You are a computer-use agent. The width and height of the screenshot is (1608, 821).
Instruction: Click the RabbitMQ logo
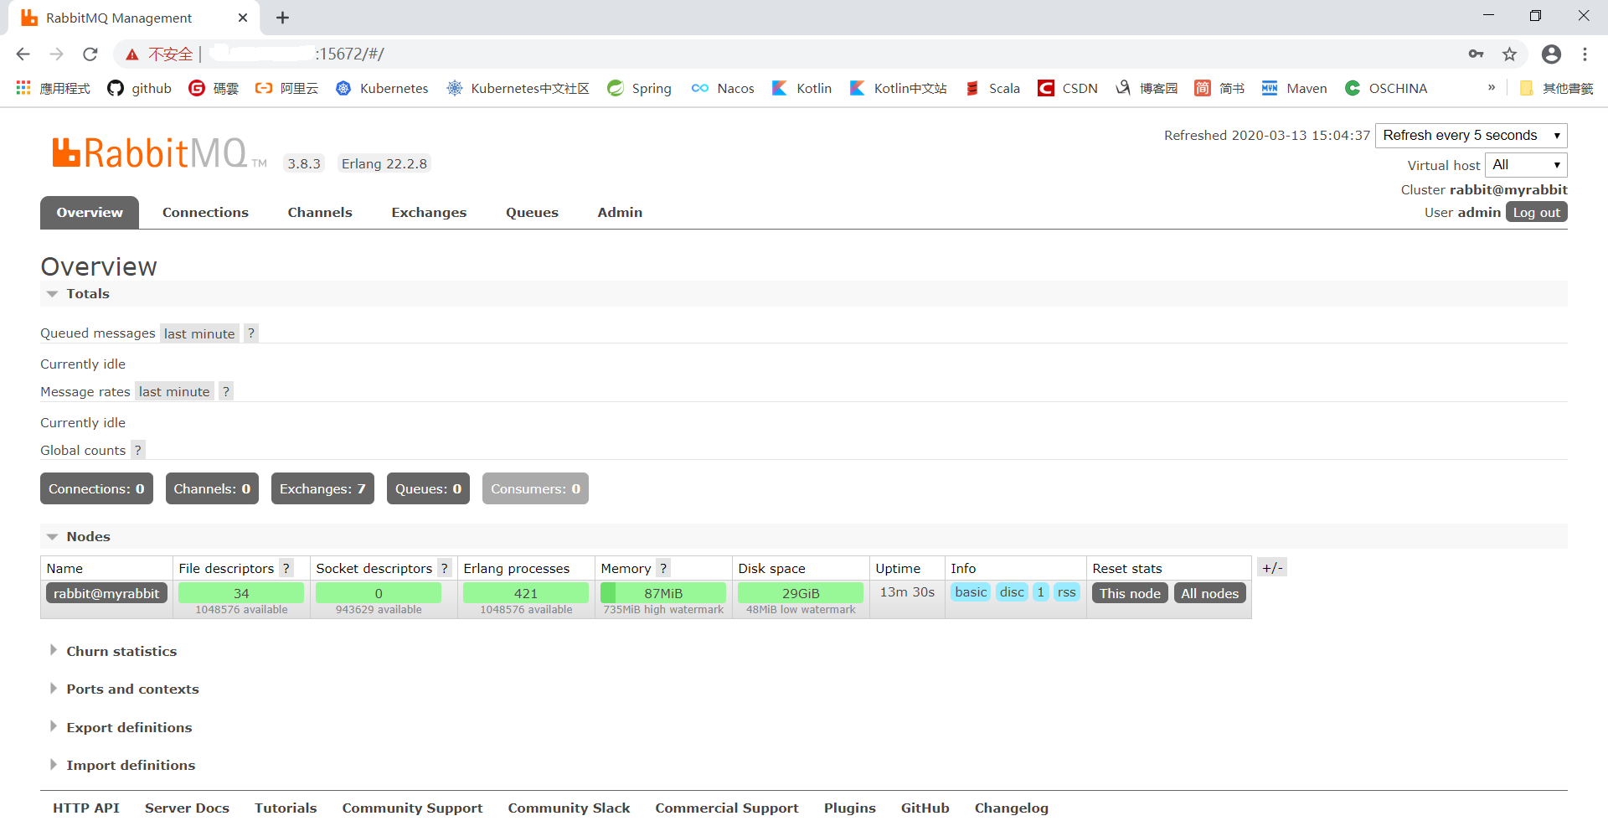tap(159, 153)
